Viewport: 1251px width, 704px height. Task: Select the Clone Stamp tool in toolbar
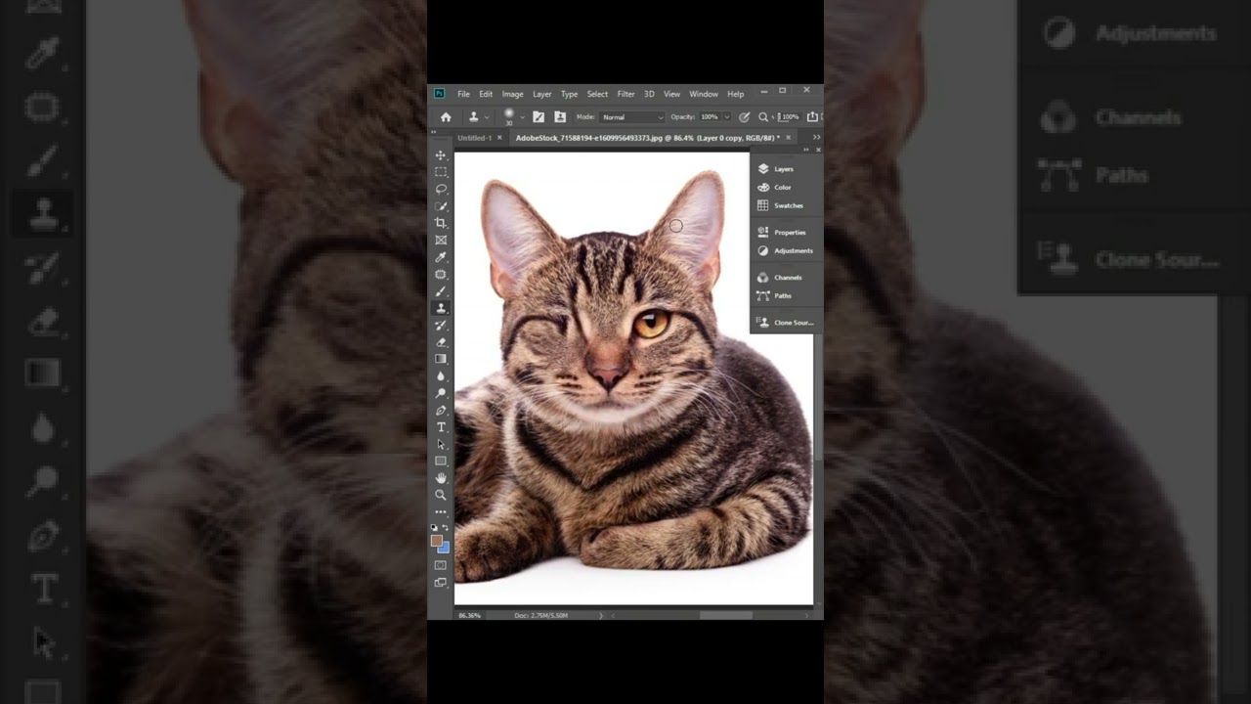click(441, 308)
